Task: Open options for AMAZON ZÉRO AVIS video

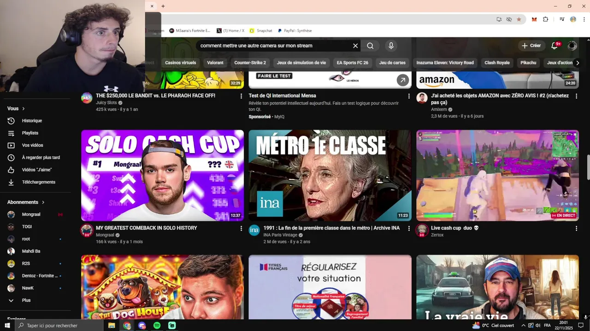Action: 576,96
